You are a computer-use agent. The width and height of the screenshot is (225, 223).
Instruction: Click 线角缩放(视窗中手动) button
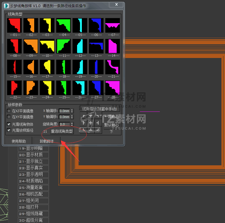click(99, 109)
